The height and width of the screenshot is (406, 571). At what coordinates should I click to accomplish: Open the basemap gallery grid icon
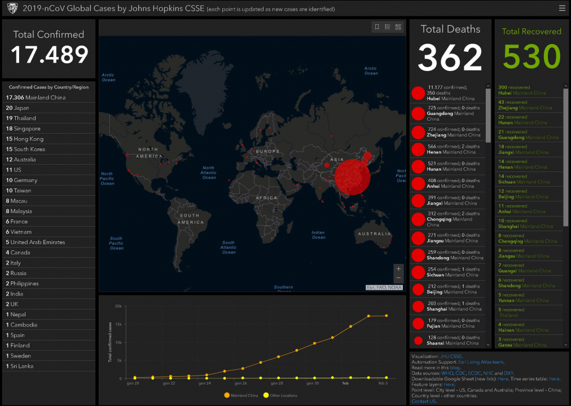click(398, 27)
